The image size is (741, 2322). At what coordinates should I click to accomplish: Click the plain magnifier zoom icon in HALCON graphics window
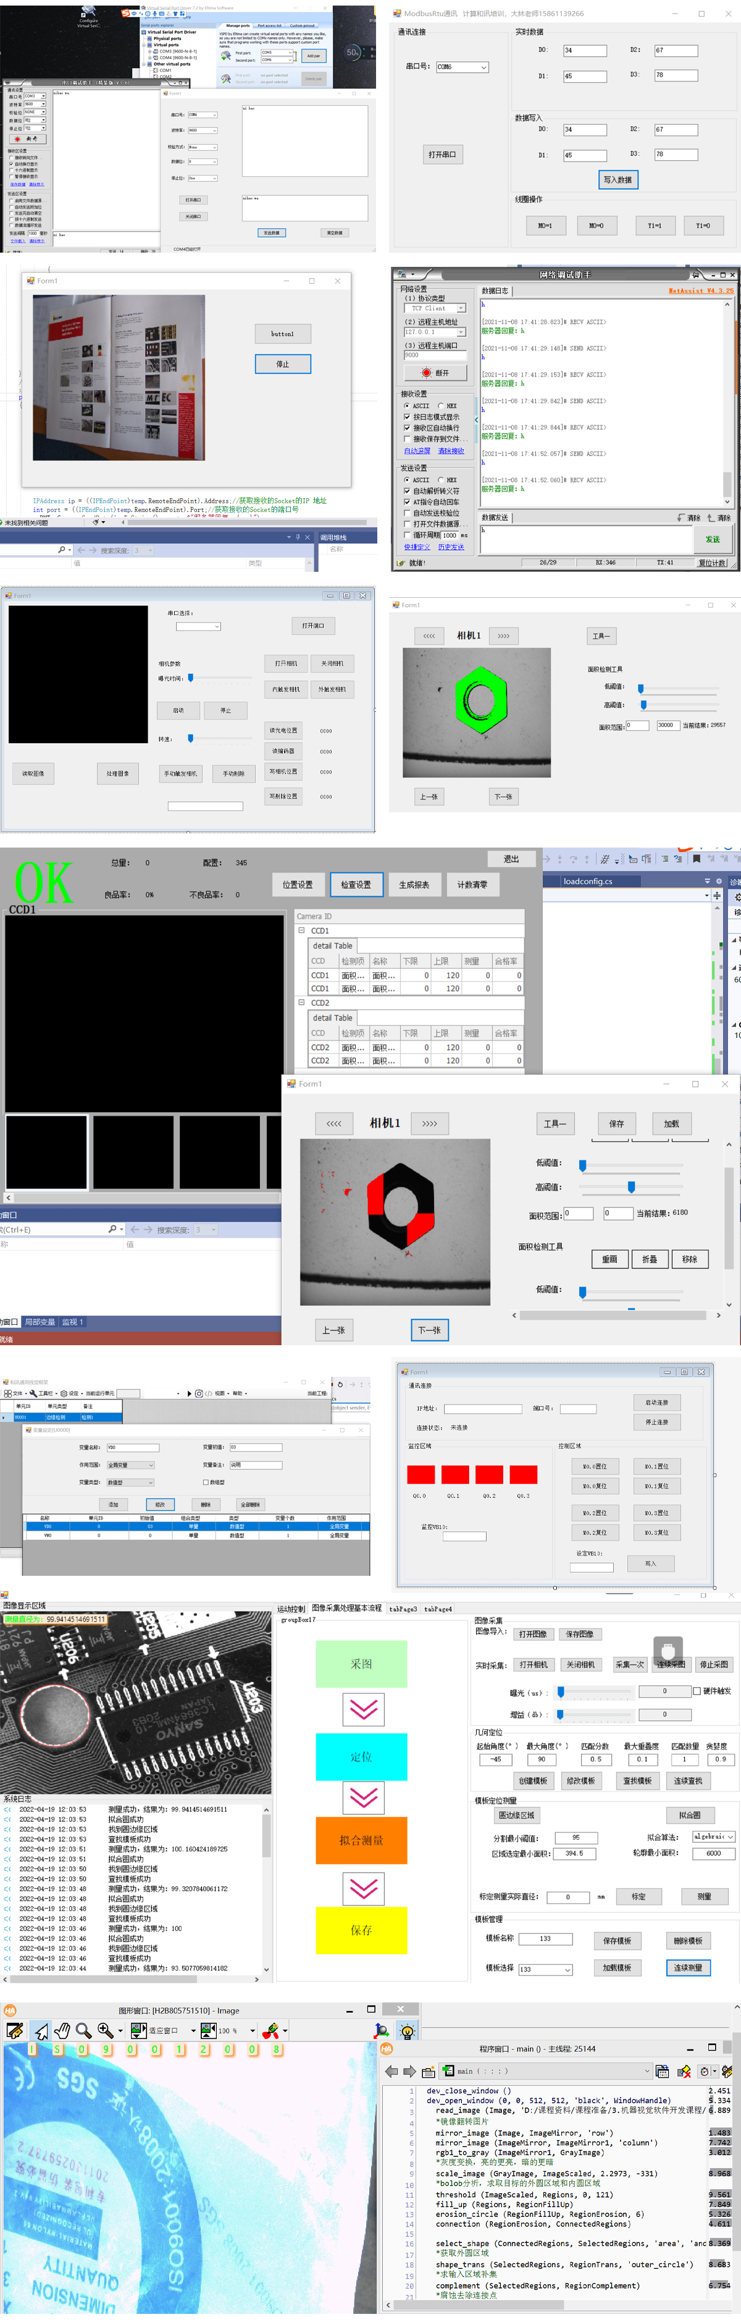[x=84, y=2031]
